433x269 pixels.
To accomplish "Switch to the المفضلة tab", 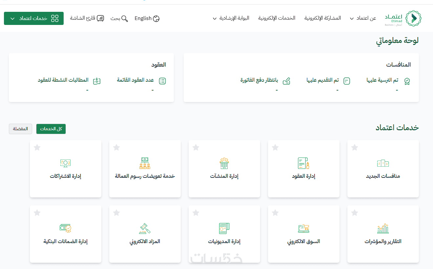I will pyautogui.click(x=20, y=129).
